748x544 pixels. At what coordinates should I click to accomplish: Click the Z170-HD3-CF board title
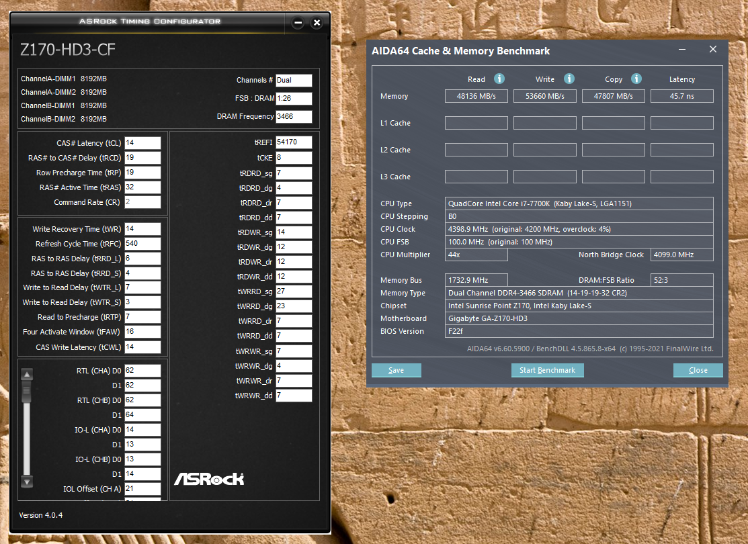coord(68,50)
